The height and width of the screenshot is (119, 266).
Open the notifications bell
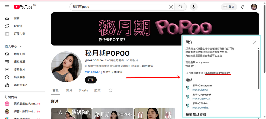[243, 7]
